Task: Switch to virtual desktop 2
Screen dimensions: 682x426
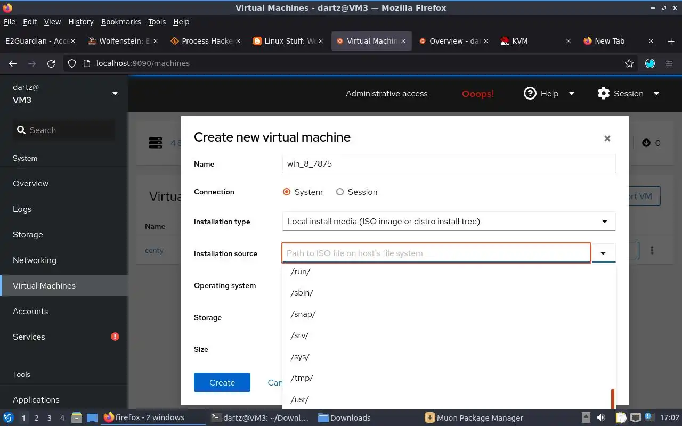Action: [36, 418]
